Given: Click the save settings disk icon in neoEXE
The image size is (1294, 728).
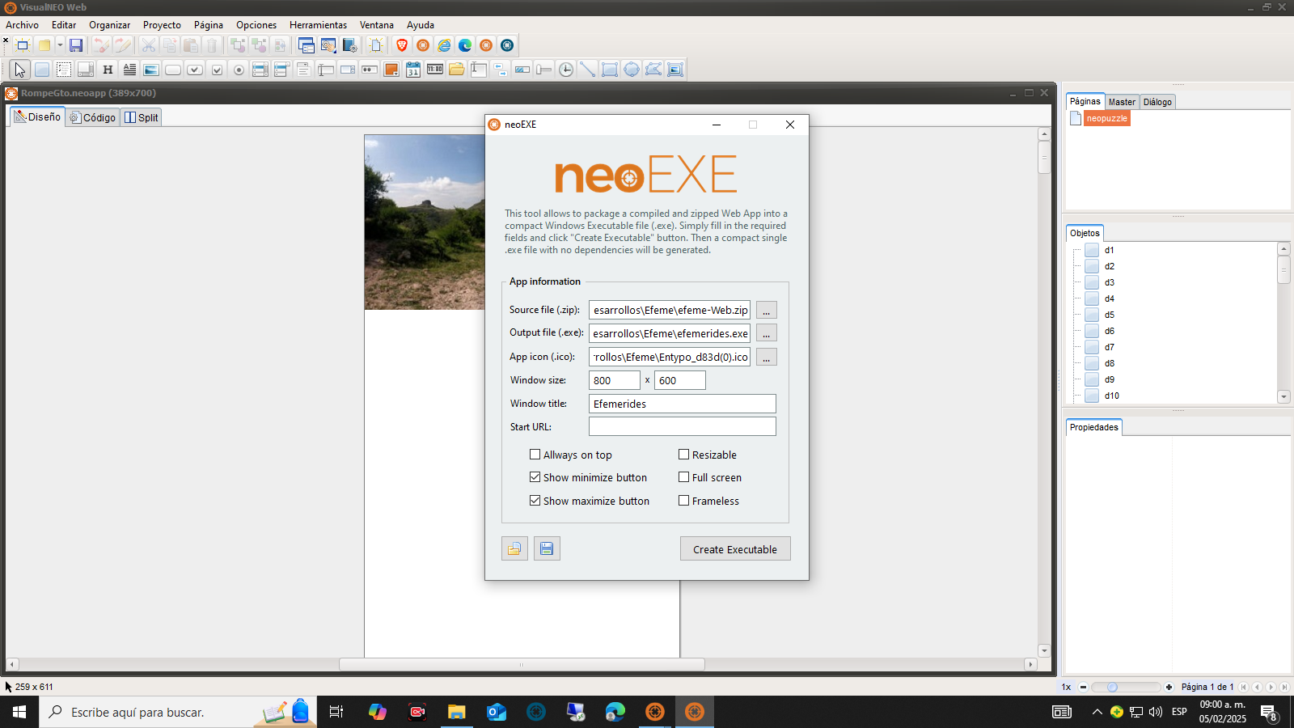Looking at the screenshot, I should [x=547, y=548].
